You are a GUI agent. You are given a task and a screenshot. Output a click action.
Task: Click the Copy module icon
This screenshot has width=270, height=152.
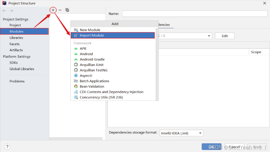point(67,10)
